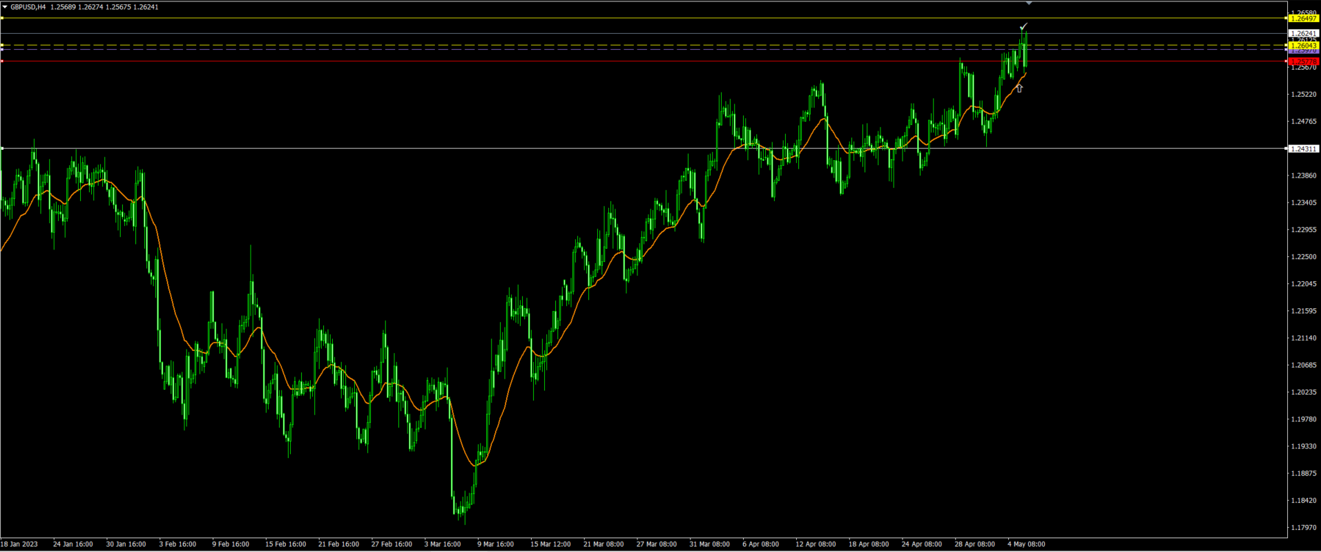Image resolution: width=1321 pixels, height=552 pixels.
Task: Click the gray chart shift triangle at top
Action: [1029, 3]
